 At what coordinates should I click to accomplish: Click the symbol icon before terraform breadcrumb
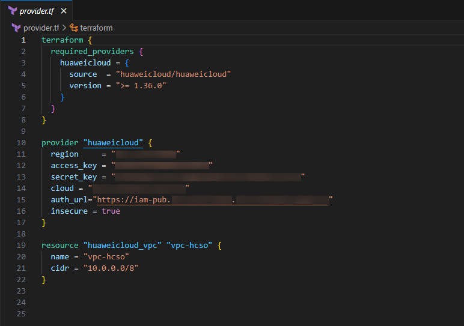[74, 28]
